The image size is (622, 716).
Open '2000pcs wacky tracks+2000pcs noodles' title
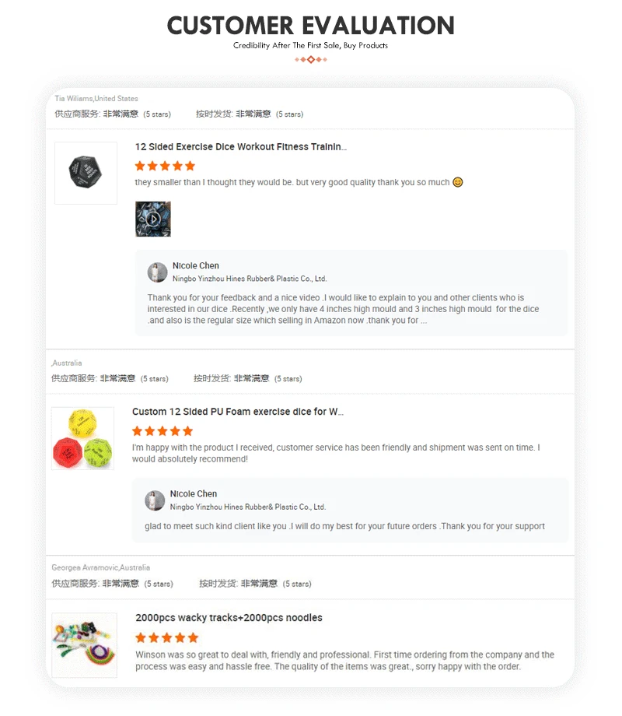[x=229, y=618]
